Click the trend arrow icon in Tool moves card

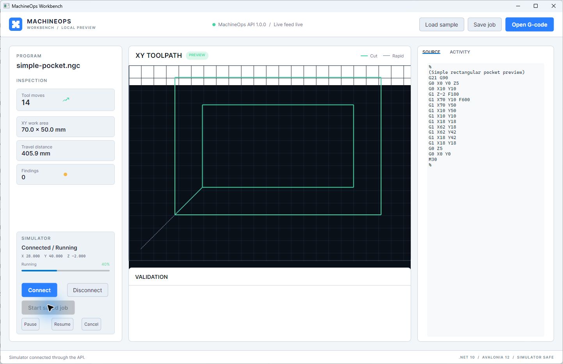66,100
